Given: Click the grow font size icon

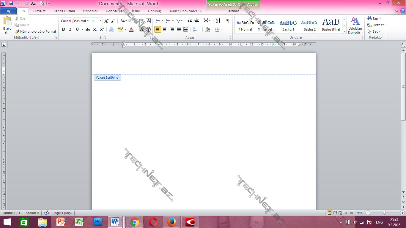Looking at the screenshot, I should tap(106, 21).
